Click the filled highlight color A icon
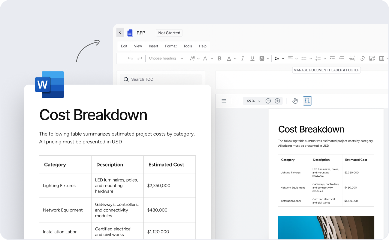389x240 pixels. [x=262, y=58]
